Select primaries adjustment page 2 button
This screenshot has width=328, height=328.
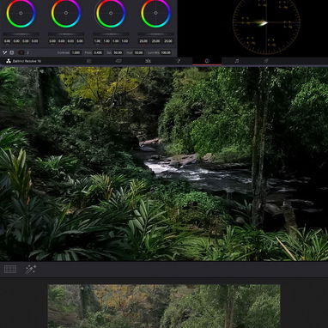tap(27, 52)
